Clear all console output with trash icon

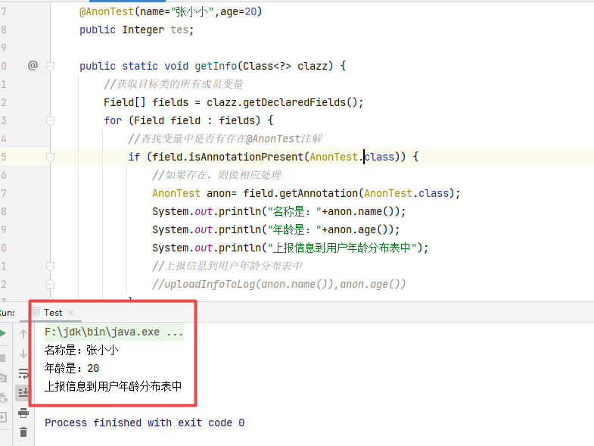click(x=23, y=432)
